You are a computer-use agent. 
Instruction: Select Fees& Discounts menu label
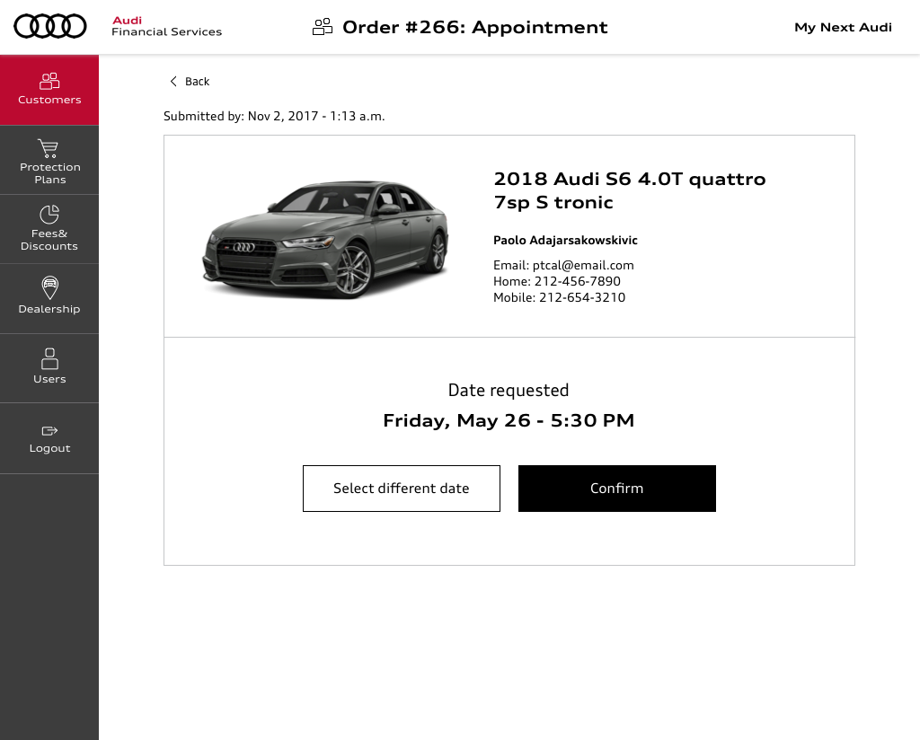49,240
